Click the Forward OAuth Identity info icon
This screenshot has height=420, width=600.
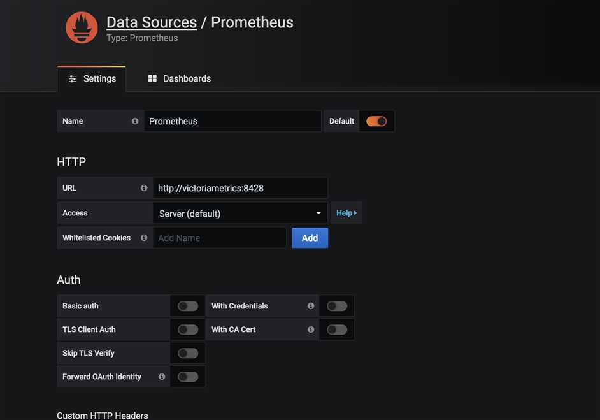162,377
